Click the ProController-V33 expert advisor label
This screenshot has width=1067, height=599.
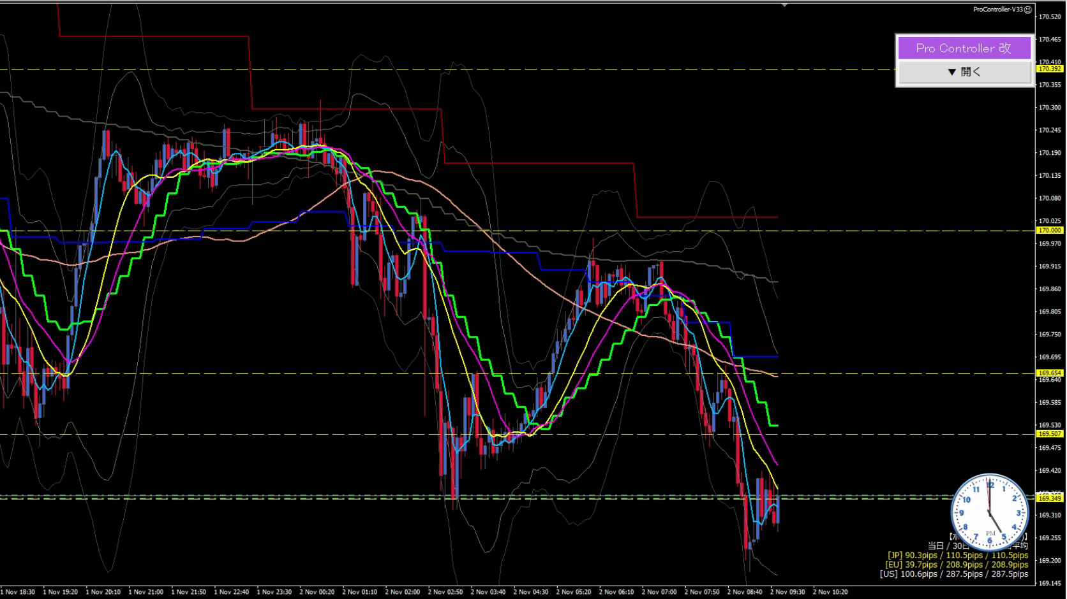click(998, 10)
